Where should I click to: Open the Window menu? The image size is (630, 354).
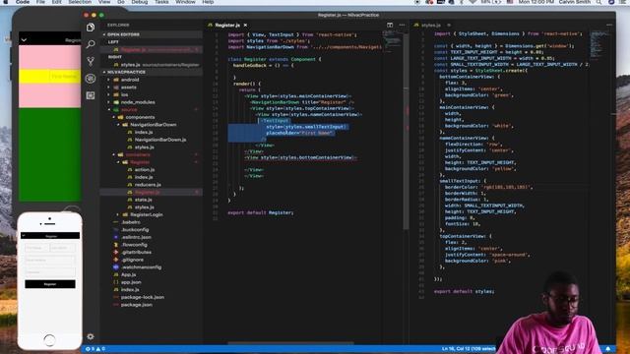click(x=185, y=2)
